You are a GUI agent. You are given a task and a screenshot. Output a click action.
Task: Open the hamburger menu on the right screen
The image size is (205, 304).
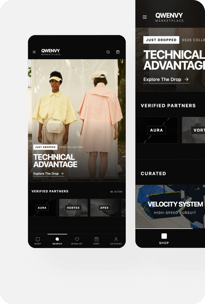[x=145, y=17]
